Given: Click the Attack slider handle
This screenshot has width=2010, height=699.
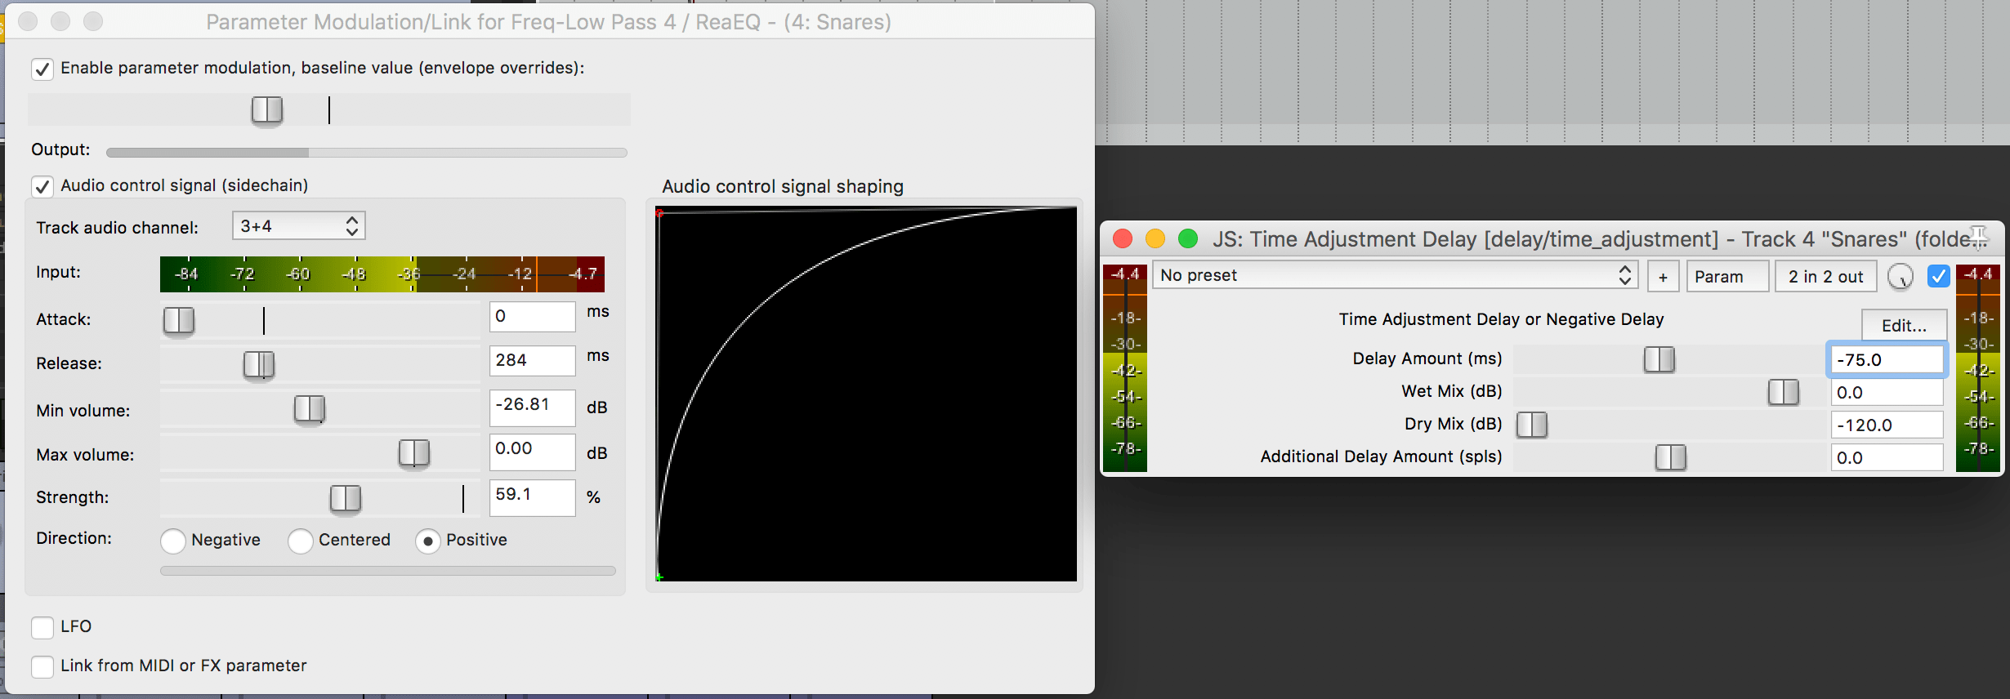Looking at the screenshot, I should click(179, 320).
